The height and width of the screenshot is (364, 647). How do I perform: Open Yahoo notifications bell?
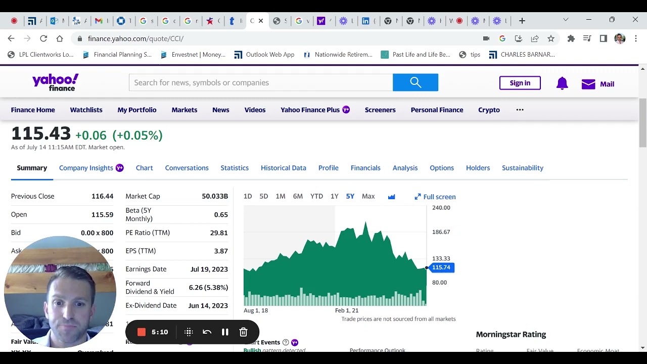point(562,84)
